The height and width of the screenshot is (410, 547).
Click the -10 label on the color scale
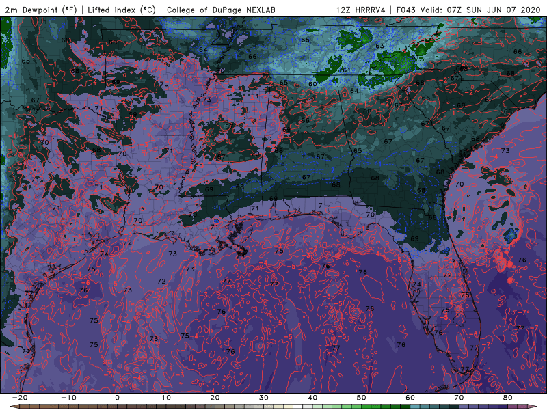click(68, 398)
